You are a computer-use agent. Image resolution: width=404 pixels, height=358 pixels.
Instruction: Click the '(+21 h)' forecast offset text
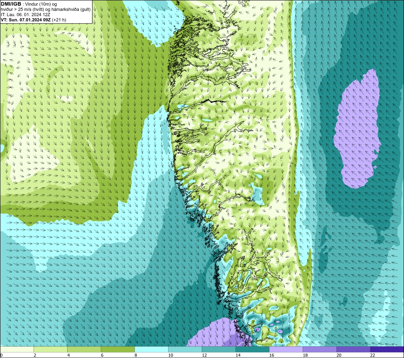tap(59, 20)
